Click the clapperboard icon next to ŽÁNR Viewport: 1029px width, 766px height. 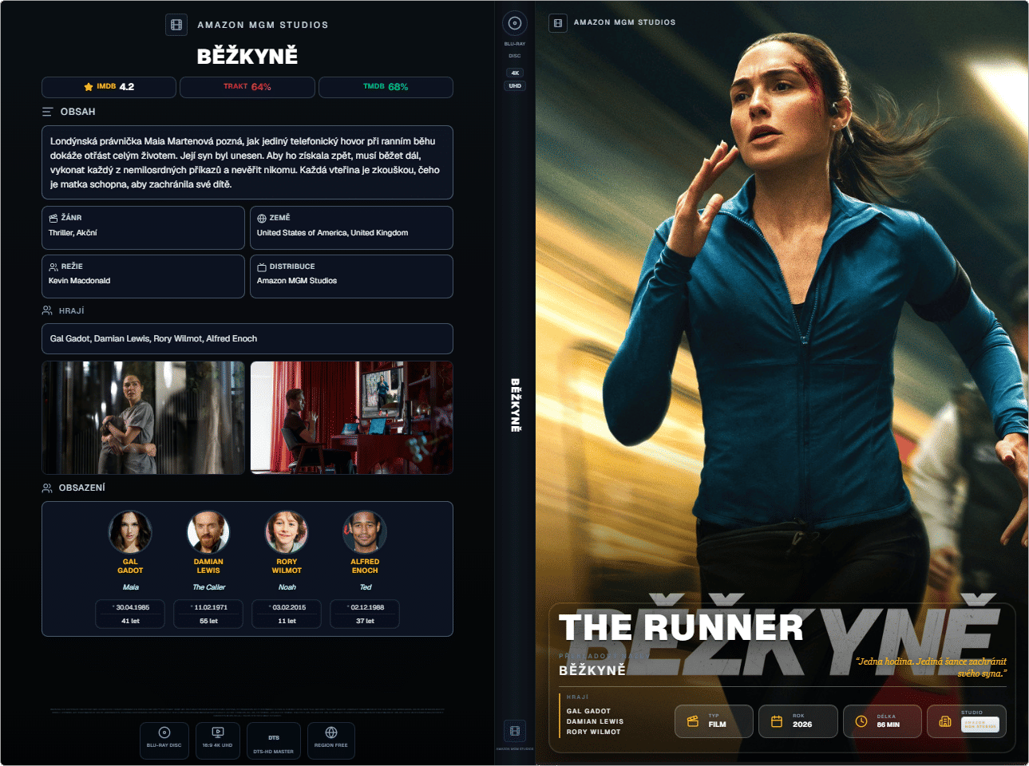pyautogui.click(x=53, y=218)
